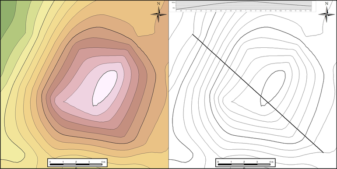
Task: Select the scale bar on the contour-only map
Action: (245, 163)
